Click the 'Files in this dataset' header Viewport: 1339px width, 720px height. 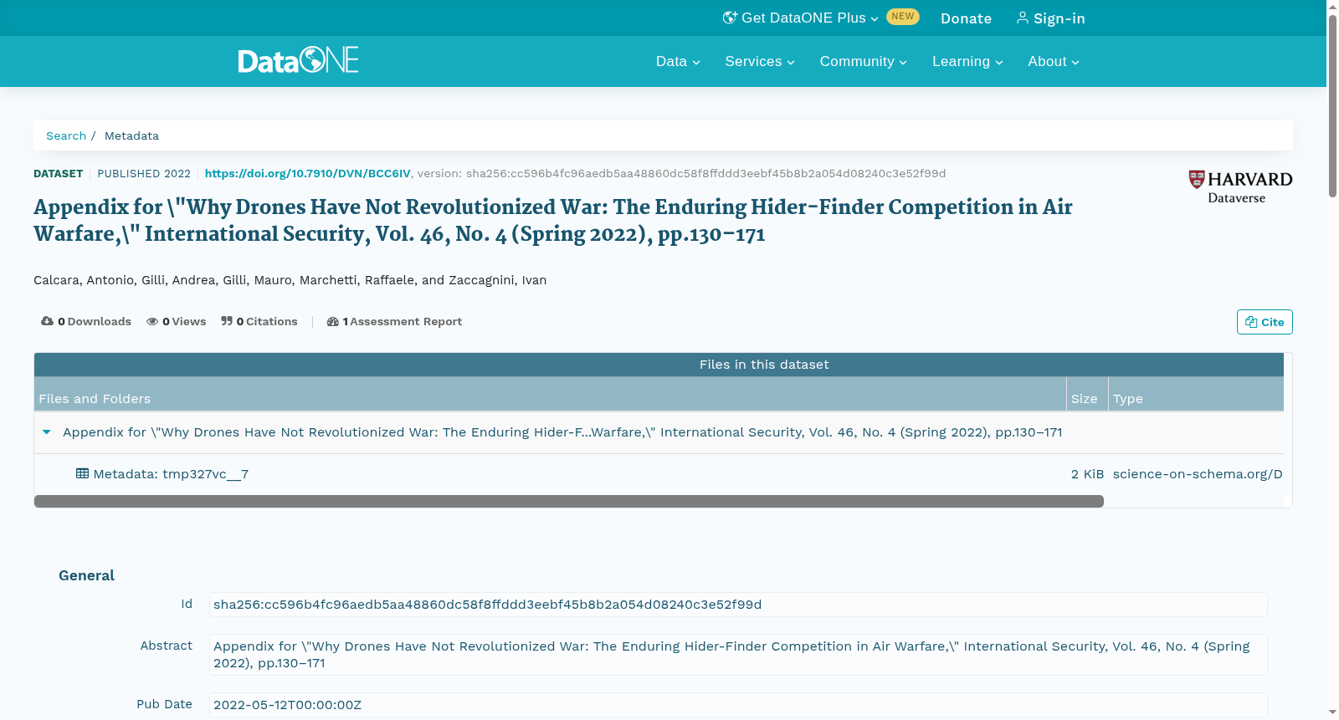click(x=764, y=365)
